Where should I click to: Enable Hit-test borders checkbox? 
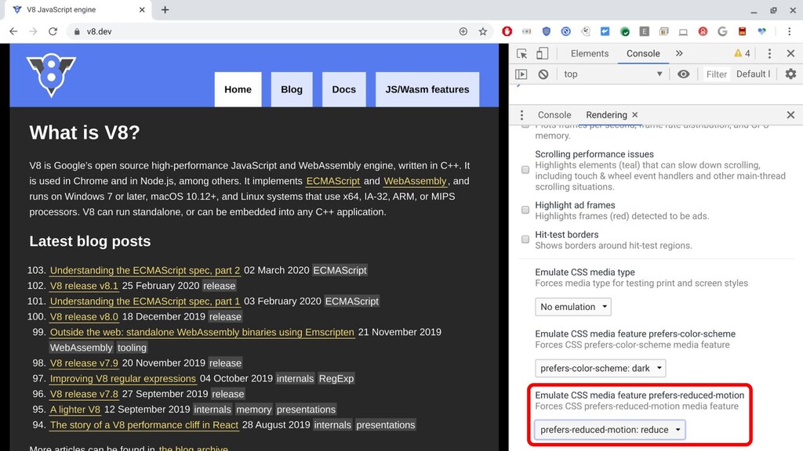coord(525,240)
